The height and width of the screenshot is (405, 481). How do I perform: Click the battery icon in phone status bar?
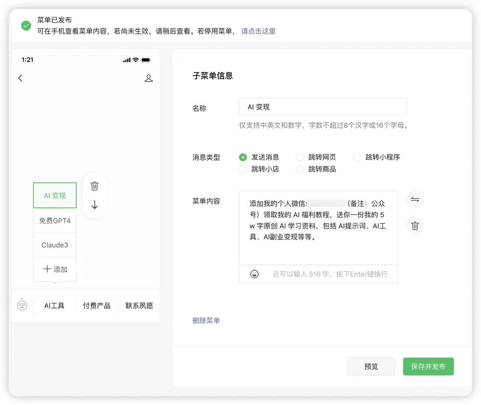click(x=146, y=60)
